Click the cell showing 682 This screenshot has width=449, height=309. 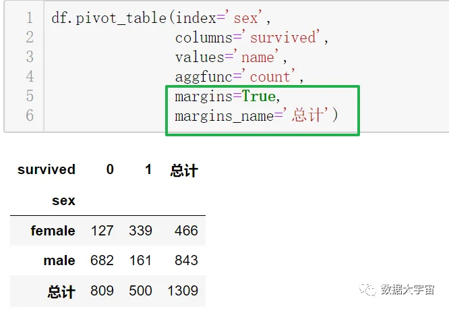[x=102, y=260]
